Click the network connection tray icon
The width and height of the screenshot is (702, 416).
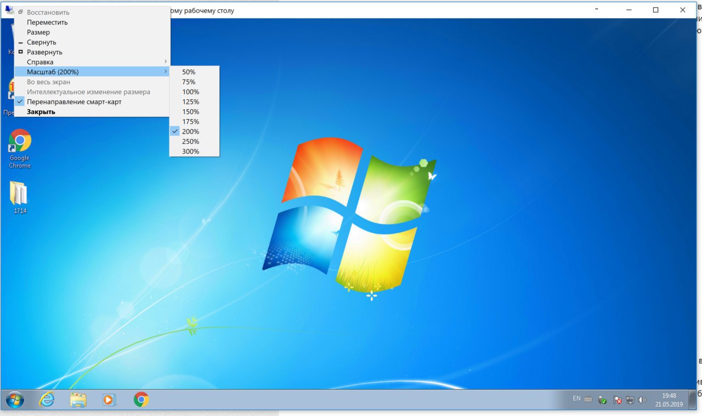(x=630, y=400)
